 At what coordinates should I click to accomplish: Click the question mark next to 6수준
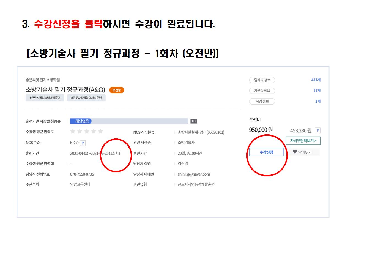click(83, 143)
